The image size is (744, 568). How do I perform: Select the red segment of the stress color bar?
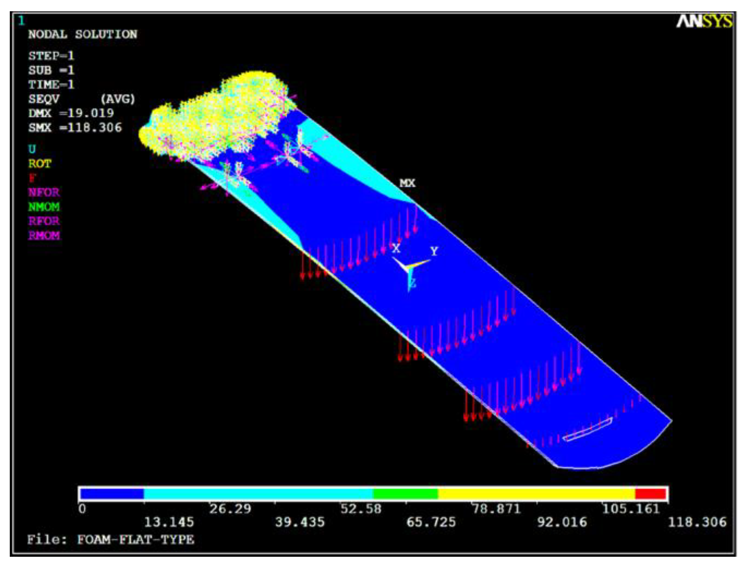point(651,494)
